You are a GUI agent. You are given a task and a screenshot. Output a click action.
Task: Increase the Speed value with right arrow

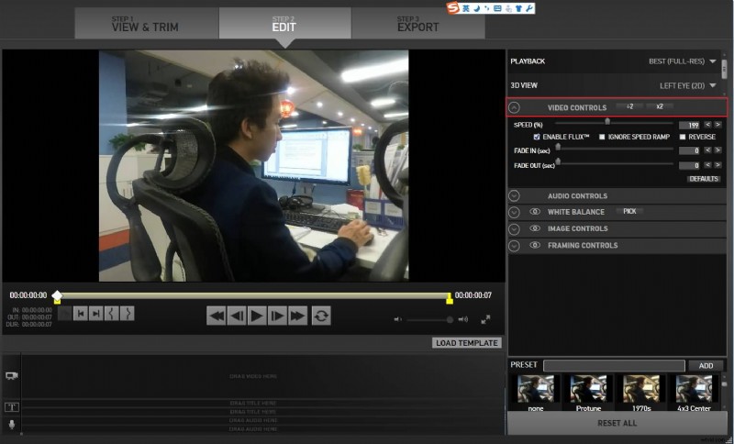point(717,125)
